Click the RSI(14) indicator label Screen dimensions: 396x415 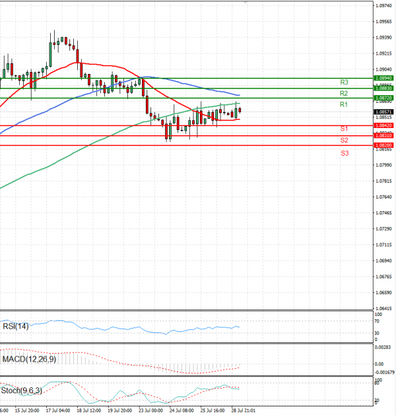pos(16,327)
